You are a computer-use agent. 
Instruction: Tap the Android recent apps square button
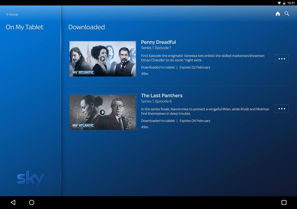click(x=284, y=202)
